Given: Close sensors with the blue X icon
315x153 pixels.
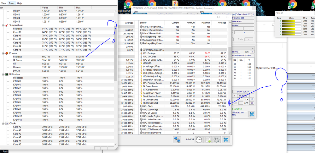Looking at the screenshot, I should pyautogui.click(x=226, y=140).
